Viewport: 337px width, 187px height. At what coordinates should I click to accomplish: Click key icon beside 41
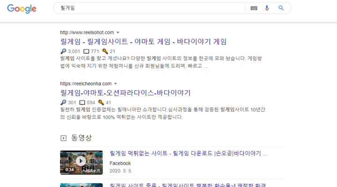tap(101, 102)
